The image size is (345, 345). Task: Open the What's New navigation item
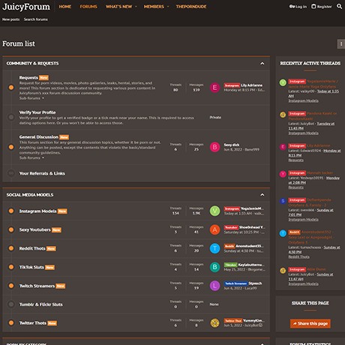click(x=118, y=7)
